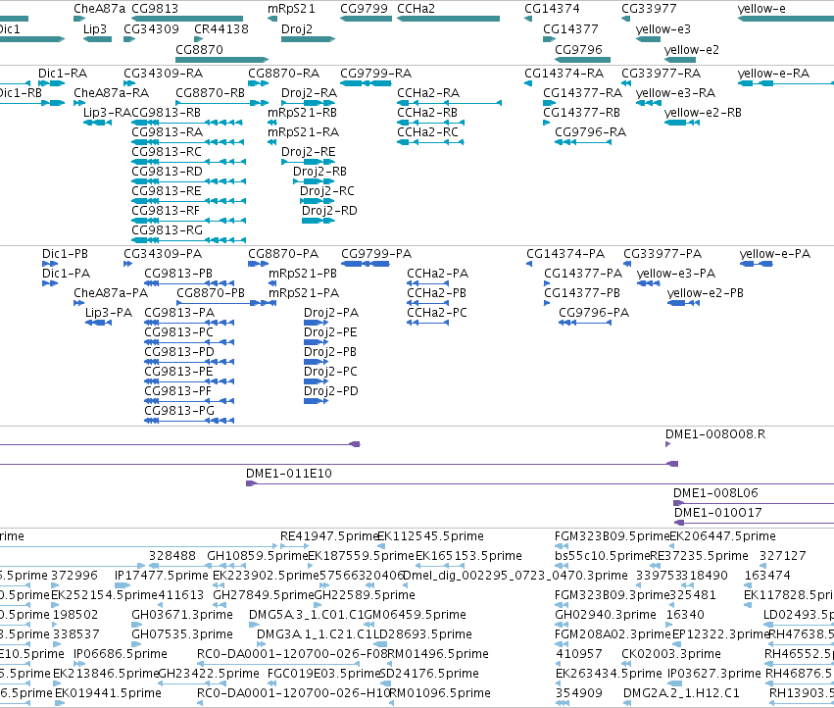Click the Dic1-PB protein label
The image size is (834, 708).
pyautogui.click(x=65, y=254)
